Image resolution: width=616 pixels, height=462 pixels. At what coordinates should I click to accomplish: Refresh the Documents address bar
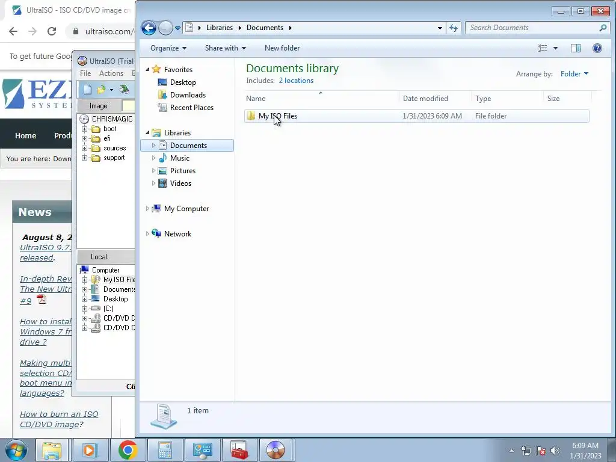click(454, 28)
